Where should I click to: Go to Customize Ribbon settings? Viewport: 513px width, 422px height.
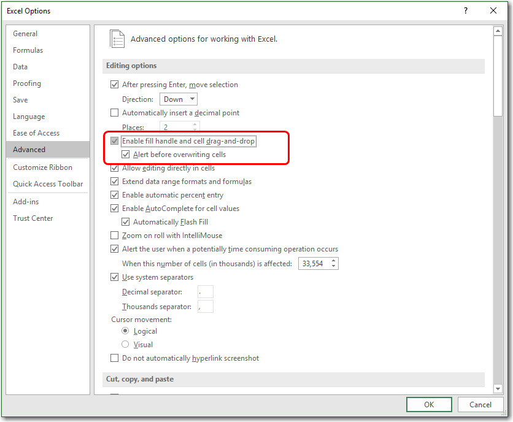pyautogui.click(x=43, y=167)
